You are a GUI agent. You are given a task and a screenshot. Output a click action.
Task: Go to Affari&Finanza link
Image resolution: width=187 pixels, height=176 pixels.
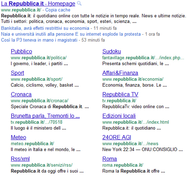pos(120,73)
